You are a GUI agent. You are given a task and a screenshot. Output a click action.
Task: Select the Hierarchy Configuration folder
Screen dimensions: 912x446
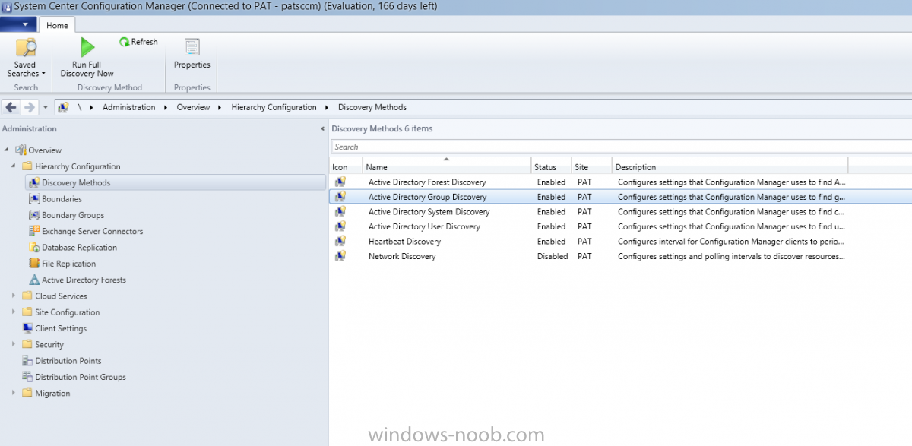(27, 166)
